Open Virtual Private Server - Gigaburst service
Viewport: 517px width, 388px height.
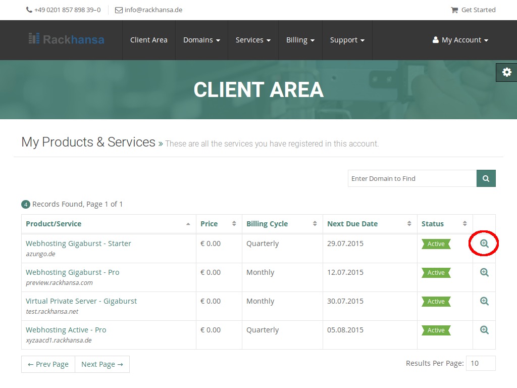click(81, 301)
